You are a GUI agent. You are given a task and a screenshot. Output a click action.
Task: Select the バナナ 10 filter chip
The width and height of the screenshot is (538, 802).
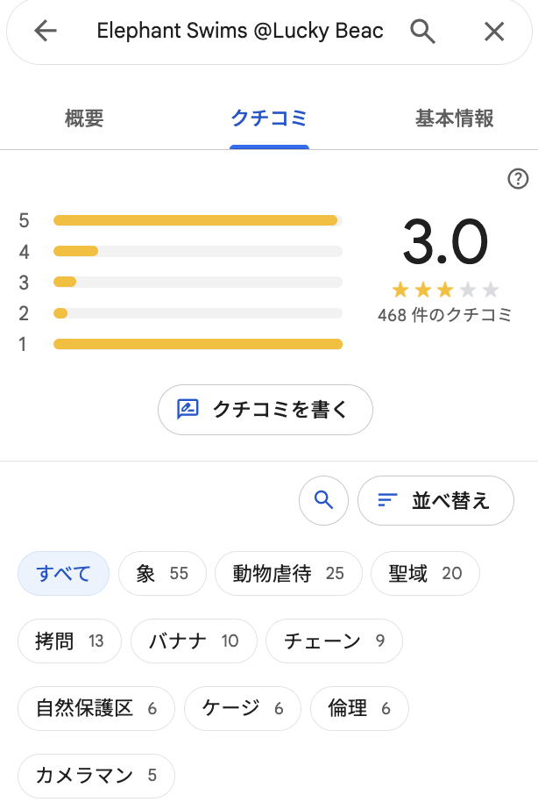click(195, 641)
